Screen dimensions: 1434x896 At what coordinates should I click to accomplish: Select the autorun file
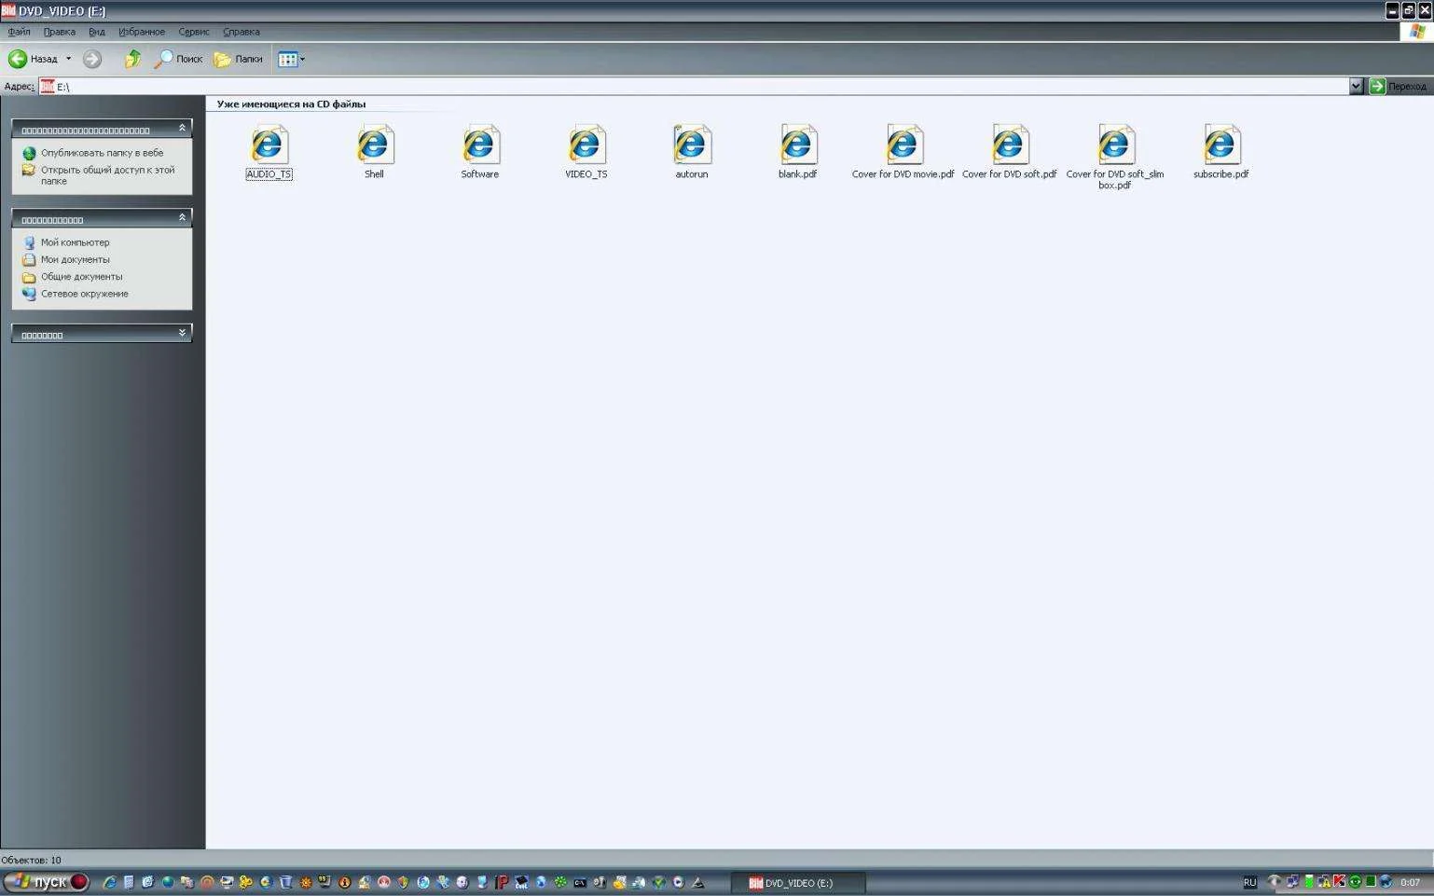coord(692,151)
